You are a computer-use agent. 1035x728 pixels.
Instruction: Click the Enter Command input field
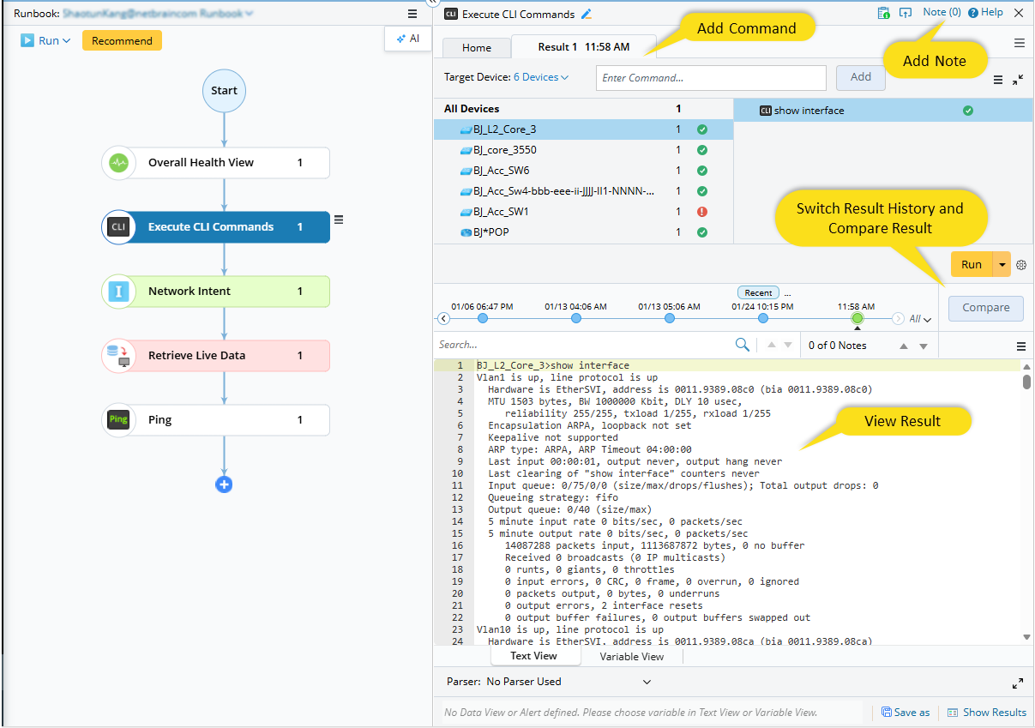click(x=712, y=78)
